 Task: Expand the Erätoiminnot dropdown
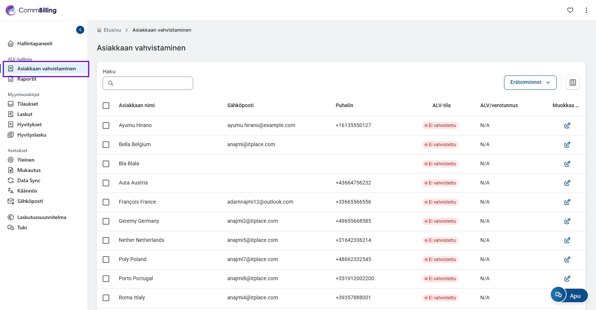coord(530,82)
